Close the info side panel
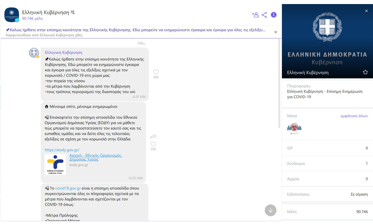The height and width of the screenshot is (224, 373). pyautogui.click(x=366, y=11)
